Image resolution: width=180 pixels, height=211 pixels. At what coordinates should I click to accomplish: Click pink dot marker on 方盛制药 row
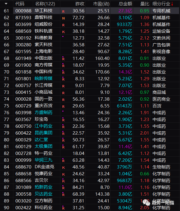point(63,111)
